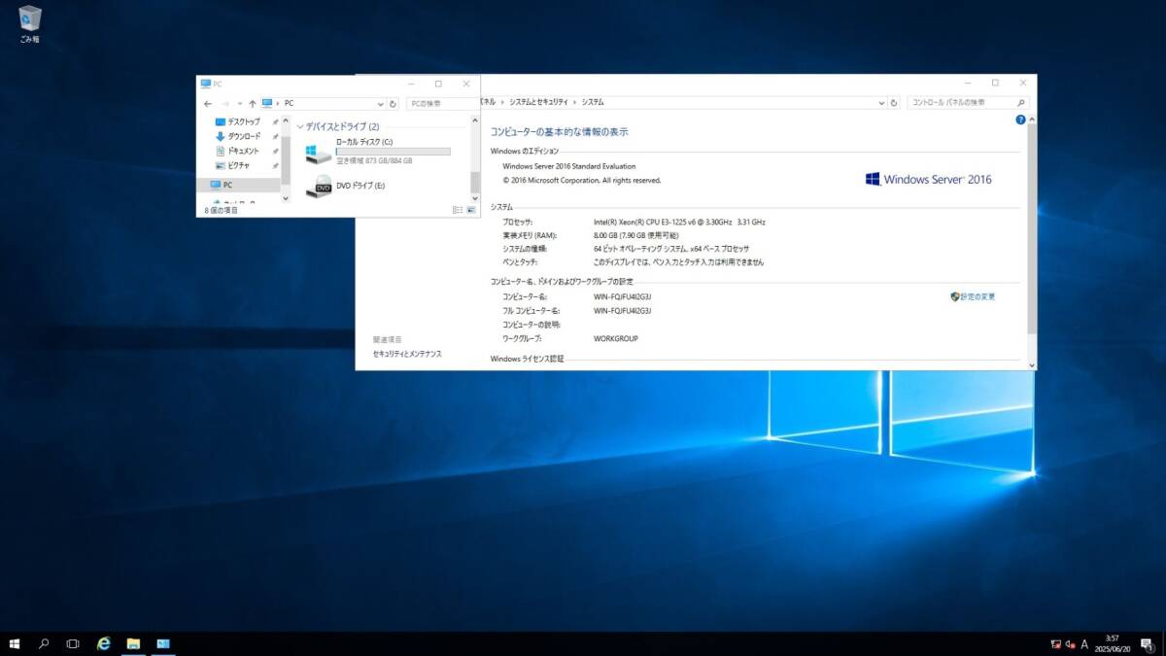Click the 8 個の項目 status bar text
Viewport: 1166px width, 656px height.
[x=222, y=210]
